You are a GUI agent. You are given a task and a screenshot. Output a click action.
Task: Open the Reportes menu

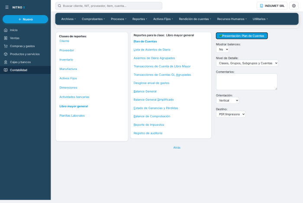point(139,19)
